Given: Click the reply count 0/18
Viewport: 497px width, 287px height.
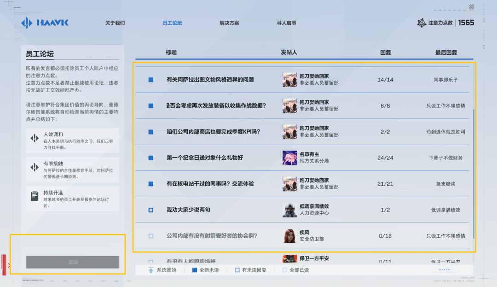Looking at the screenshot, I should pyautogui.click(x=385, y=235).
